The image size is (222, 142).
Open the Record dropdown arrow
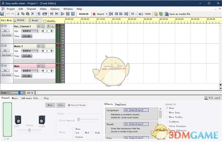click(107, 14)
